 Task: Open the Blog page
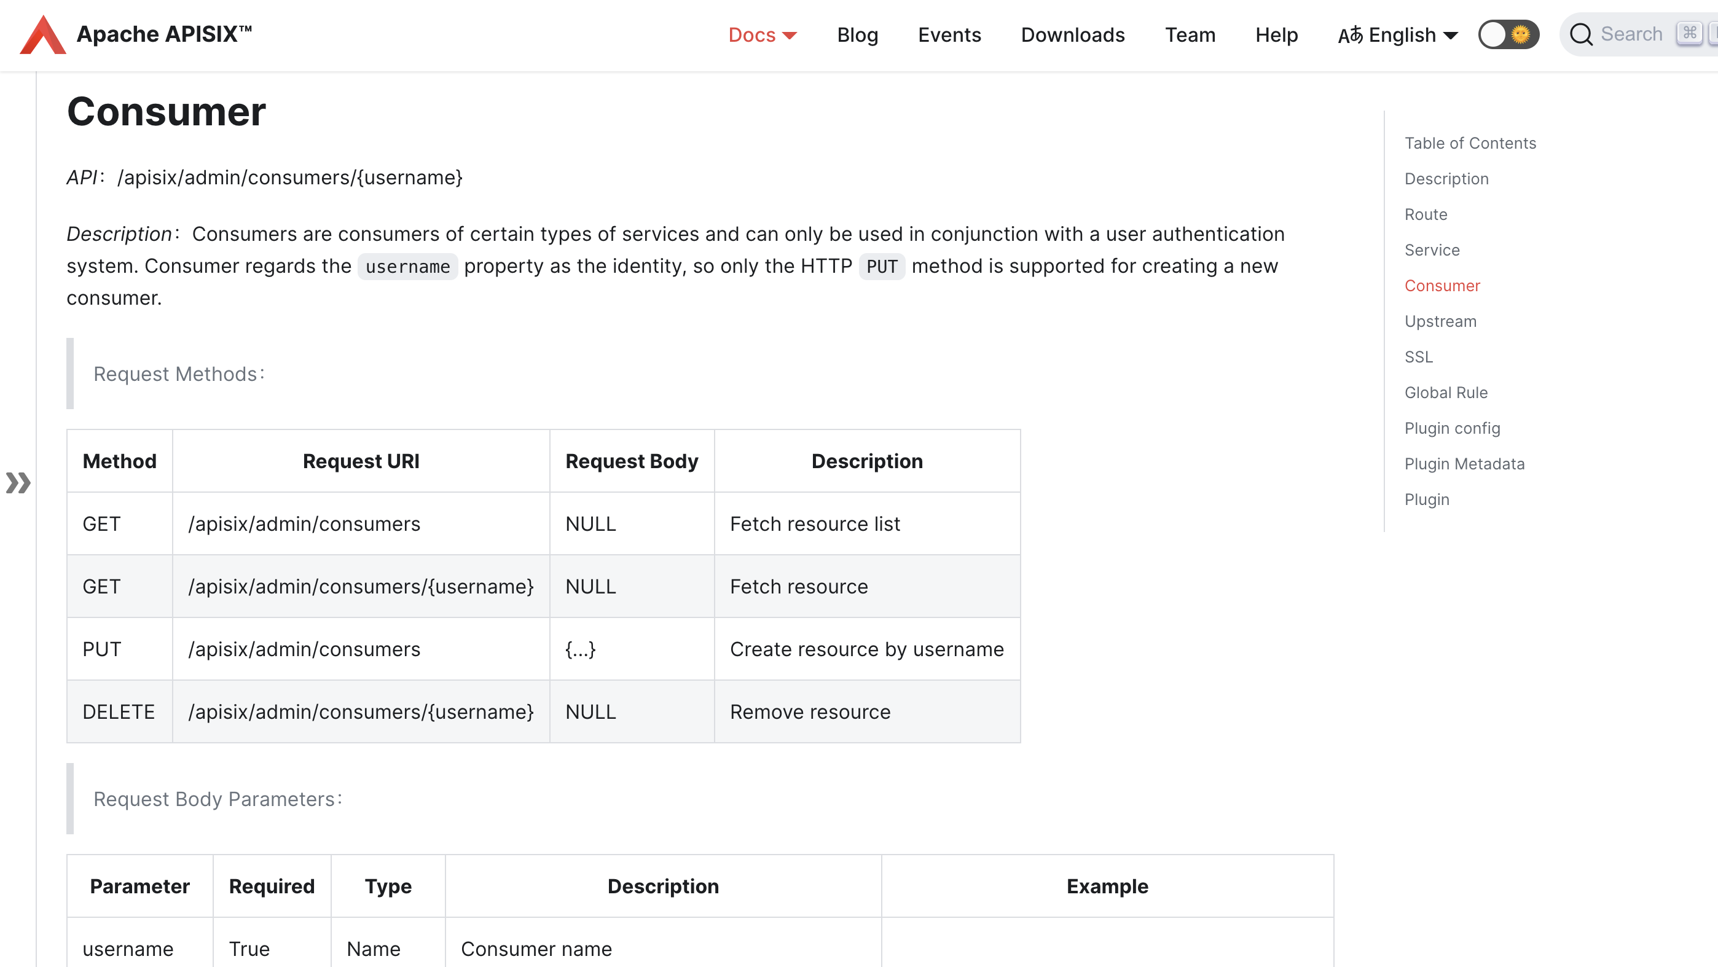pos(857,34)
